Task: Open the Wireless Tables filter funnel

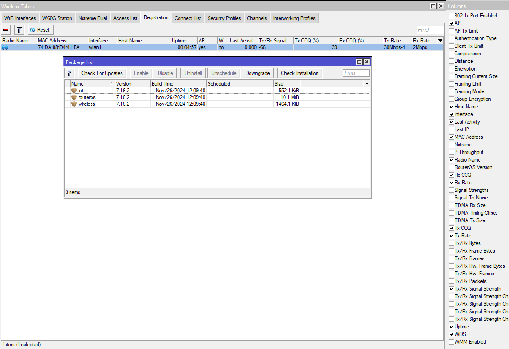Action: click(x=19, y=30)
